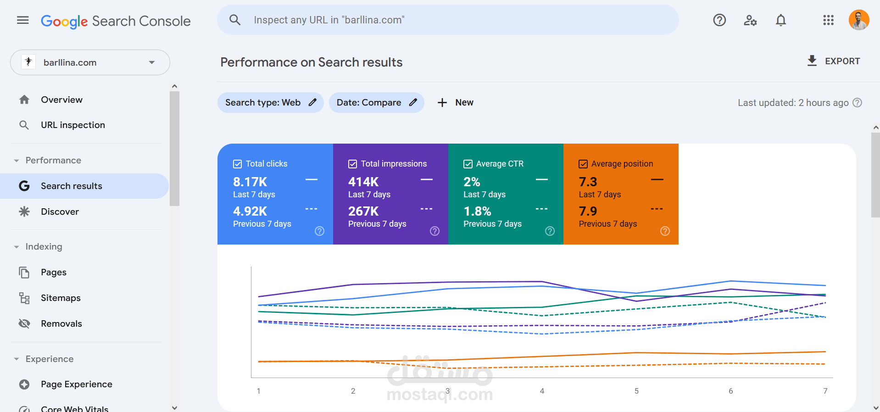Edit the Search type: Web filter
The width and height of the screenshot is (880, 412).
(x=270, y=102)
